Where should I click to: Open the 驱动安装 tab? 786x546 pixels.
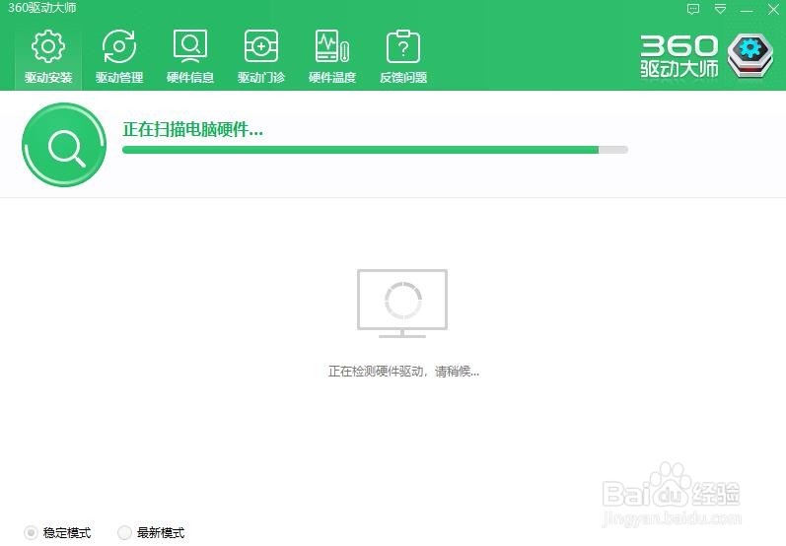click(48, 56)
